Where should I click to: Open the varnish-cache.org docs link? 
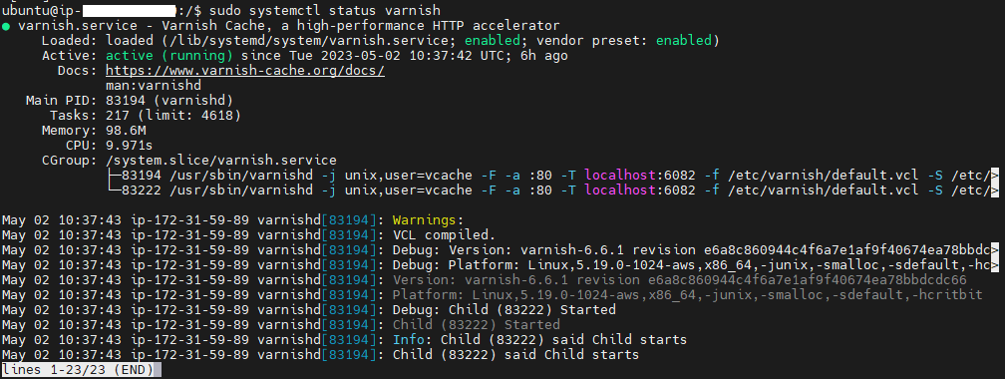pyautogui.click(x=245, y=71)
